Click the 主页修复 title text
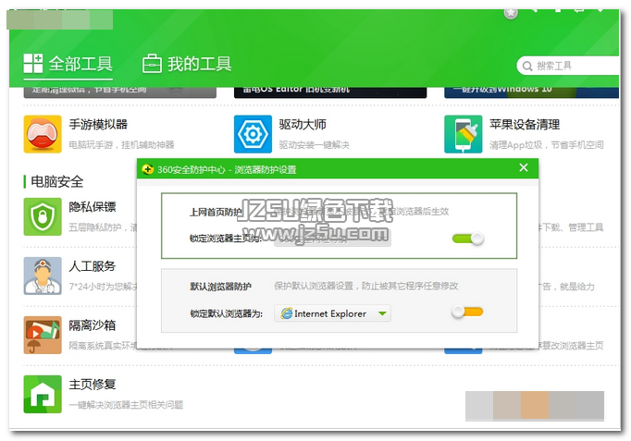 93,385
